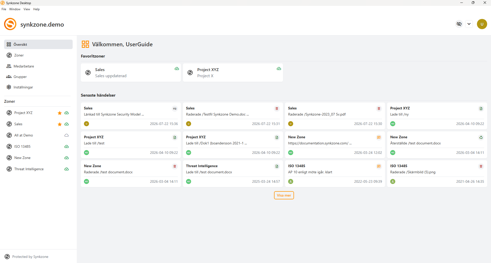Click cloud sync icon for New Zone in sidebar
Screen dimensions: 491x263
click(x=67, y=158)
